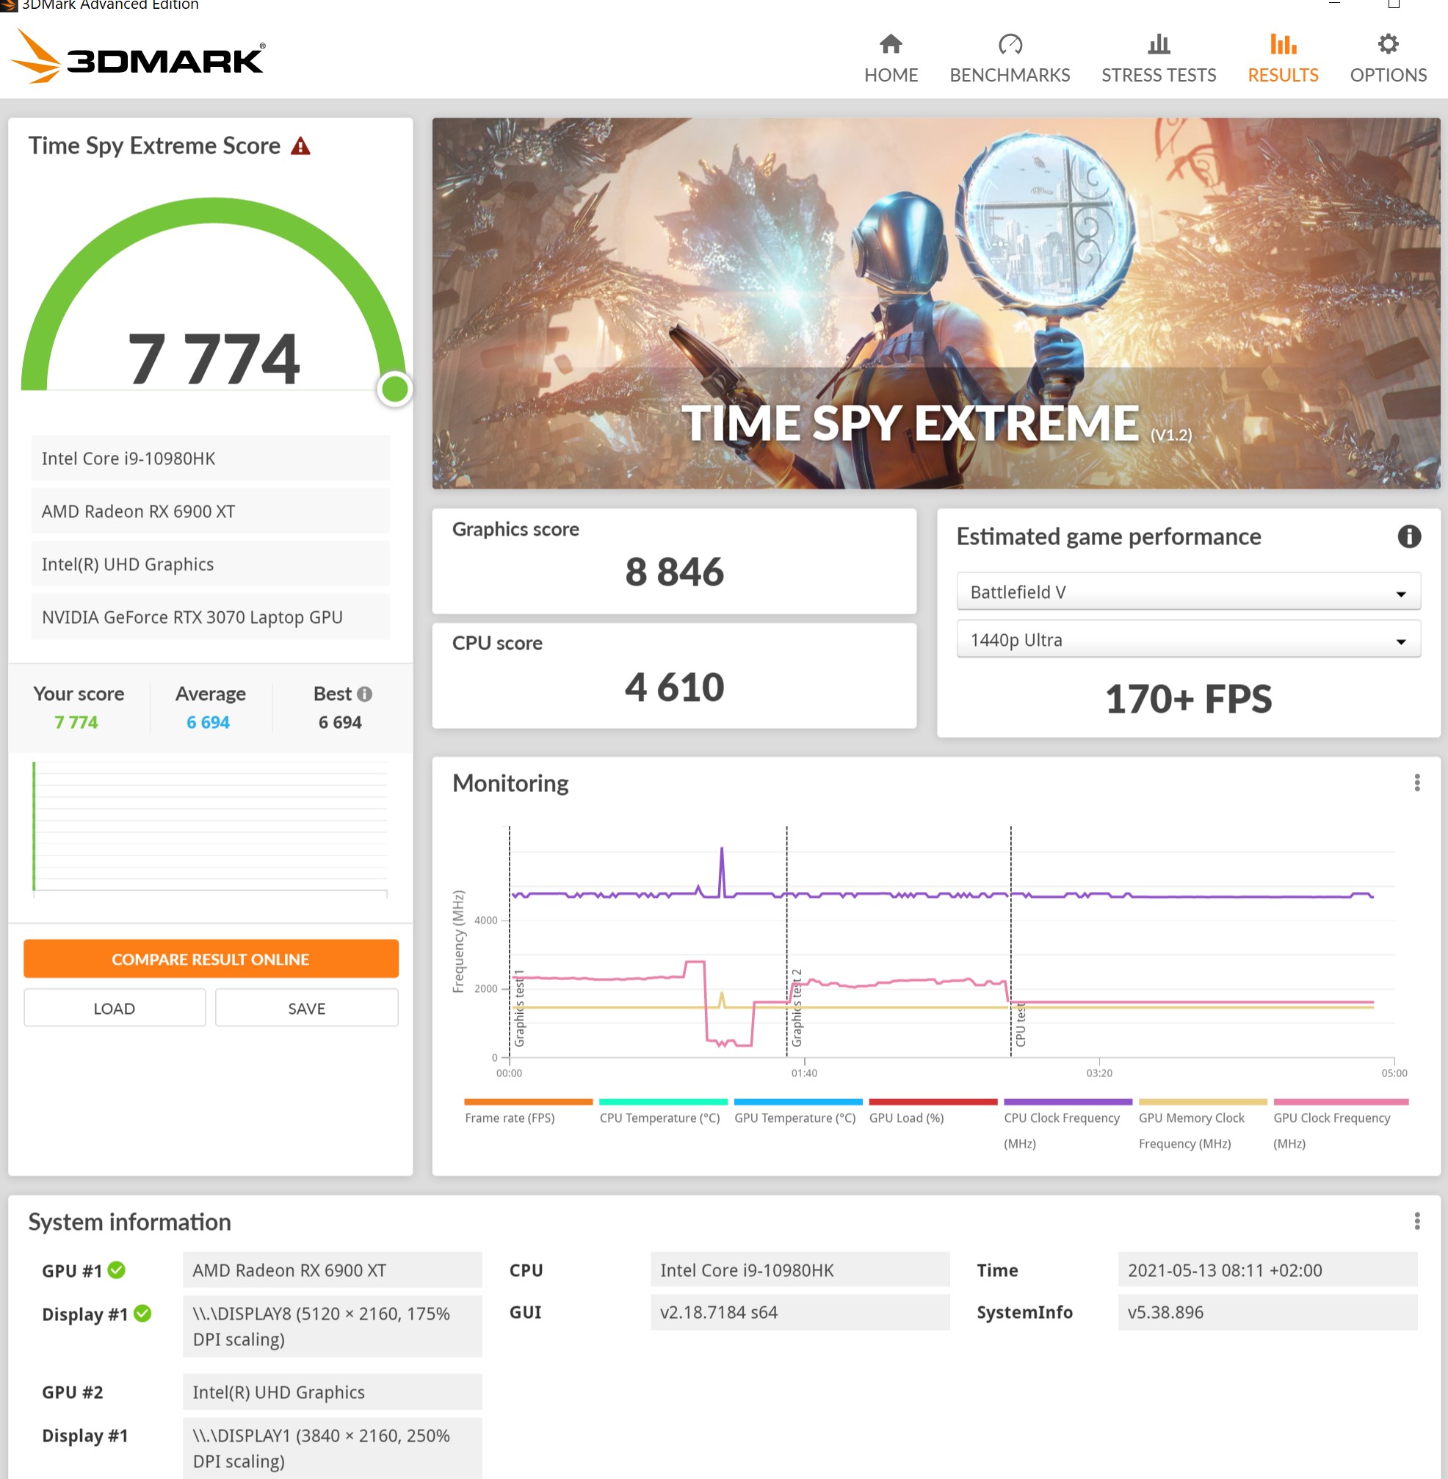Open the System information three-dot menu

[x=1416, y=1221]
